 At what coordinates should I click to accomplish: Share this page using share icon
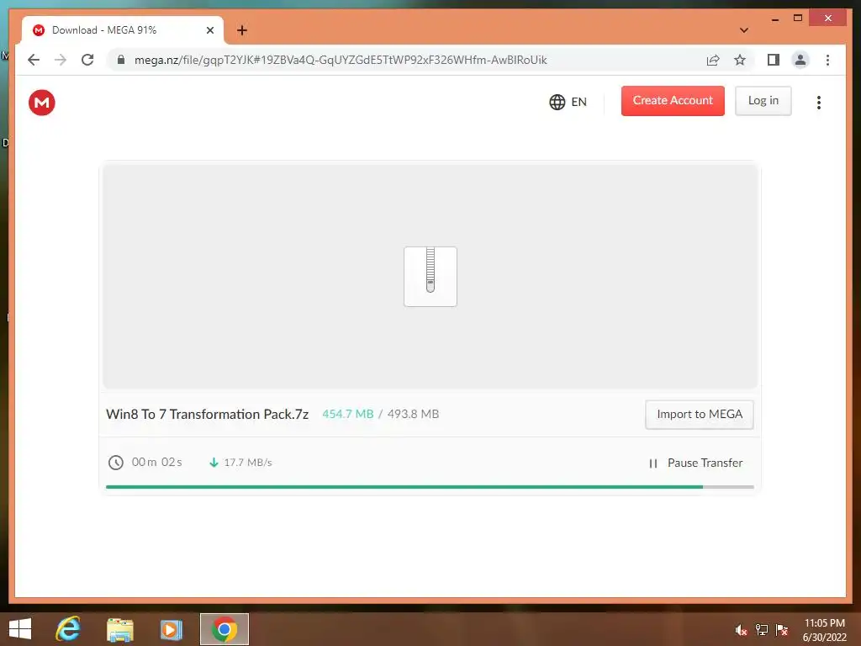[x=713, y=60]
